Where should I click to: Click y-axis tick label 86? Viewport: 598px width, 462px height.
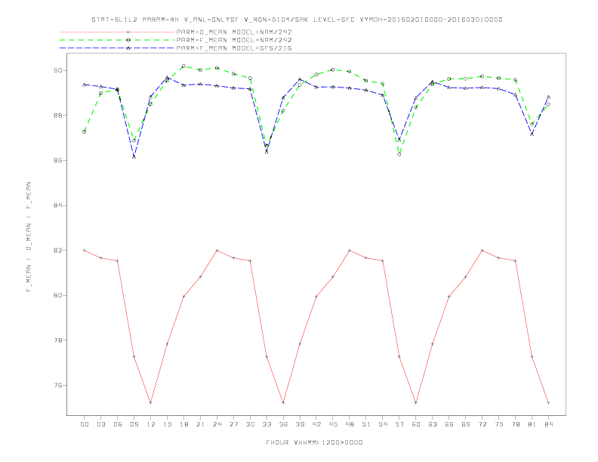pos(57,161)
